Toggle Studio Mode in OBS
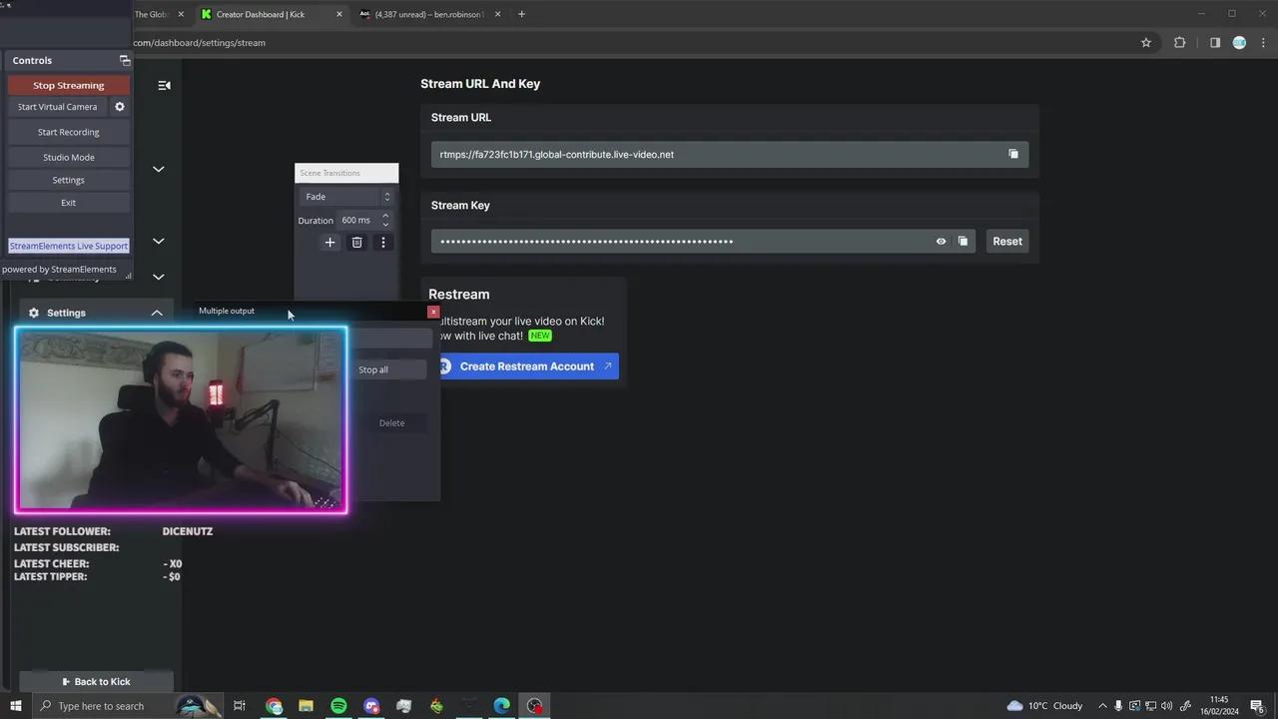Viewport: 1278px width, 719px height. (69, 157)
